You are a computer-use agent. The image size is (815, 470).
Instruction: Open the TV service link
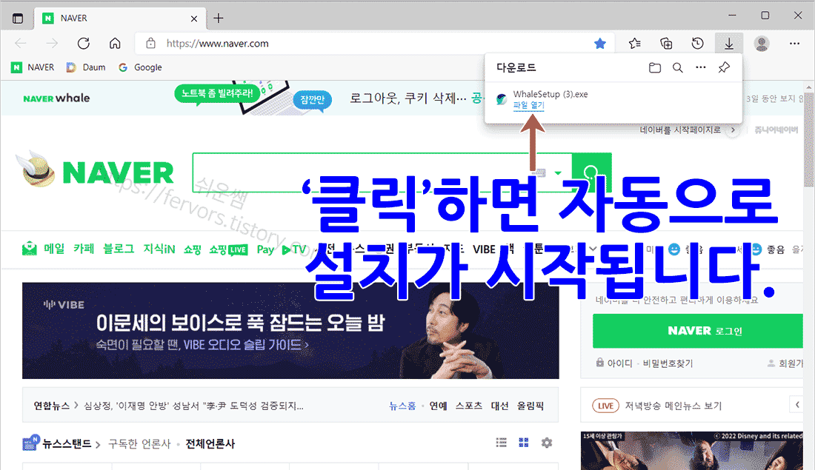[x=294, y=249]
